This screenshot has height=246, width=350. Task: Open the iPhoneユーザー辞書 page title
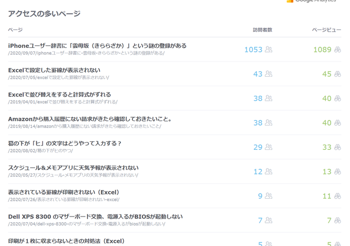click(x=97, y=46)
